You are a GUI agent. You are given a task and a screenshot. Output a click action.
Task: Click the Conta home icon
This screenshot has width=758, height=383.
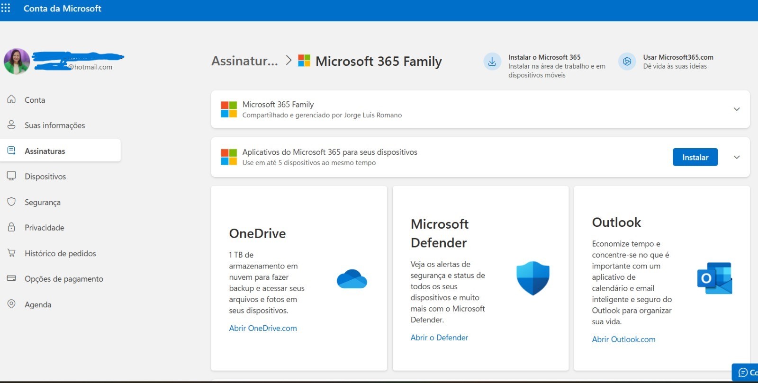[x=11, y=99]
